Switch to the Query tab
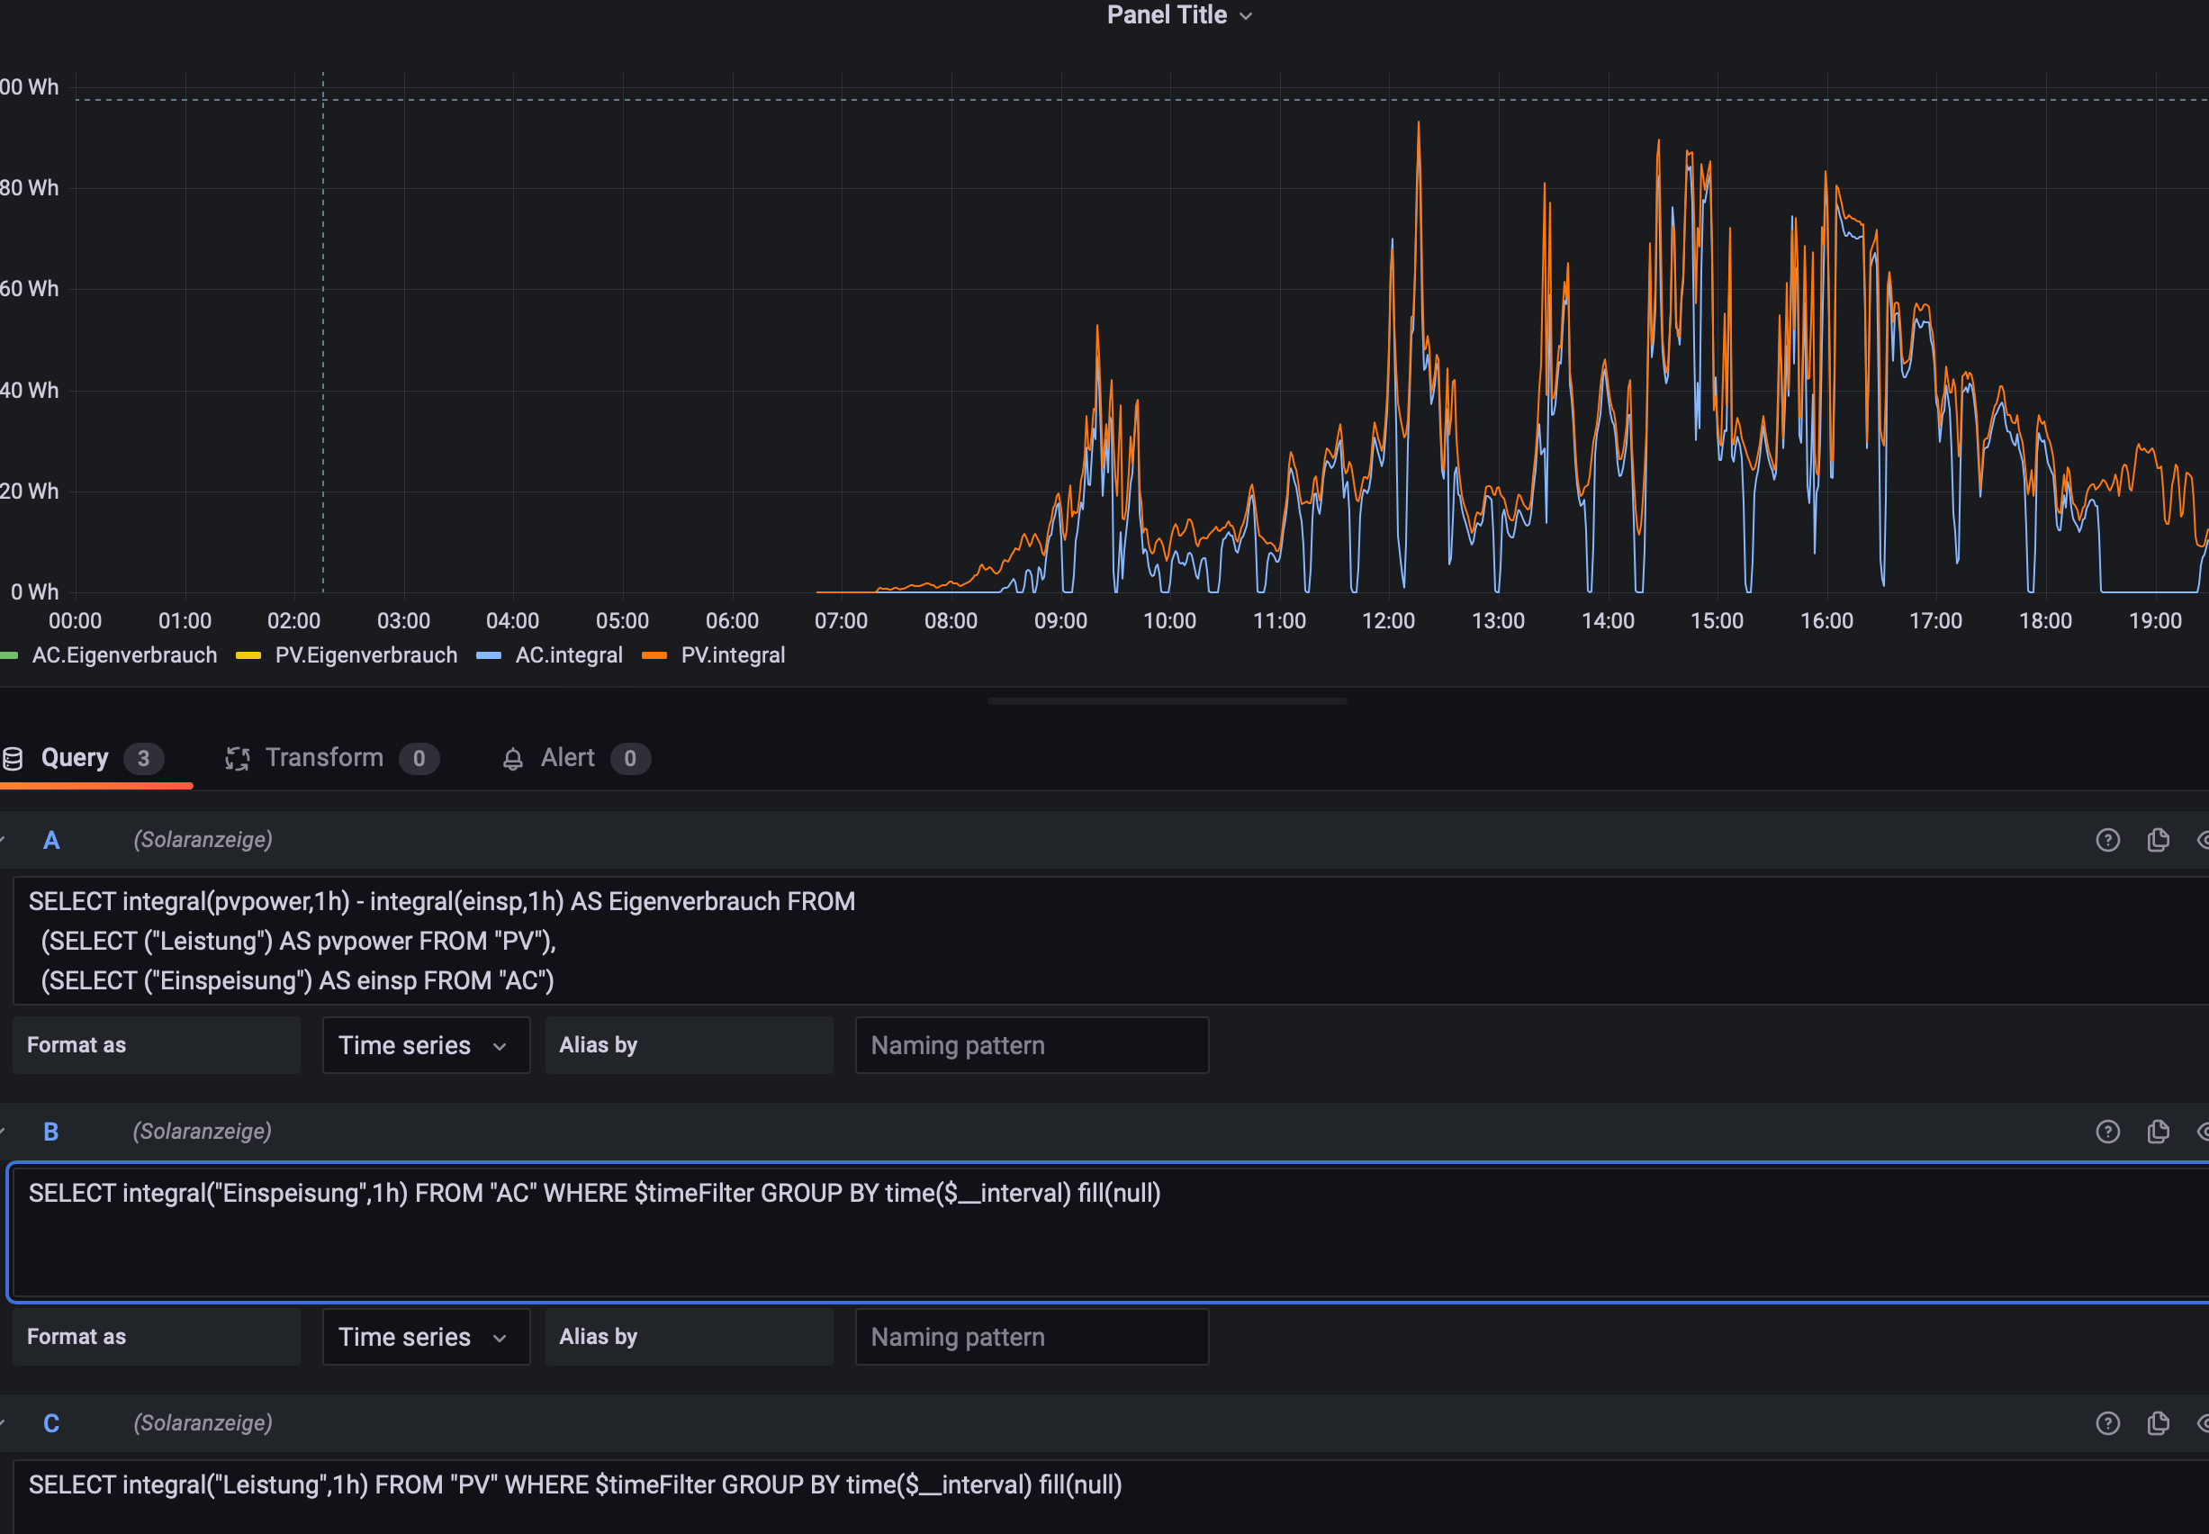The width and height of the screenshot is (2209, 1534). pyautogui.click(x=75, y=758)
